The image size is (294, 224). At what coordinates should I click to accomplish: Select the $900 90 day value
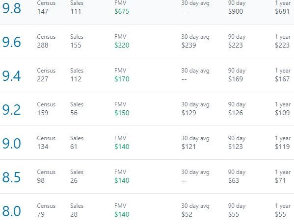(x=236, y=11)
